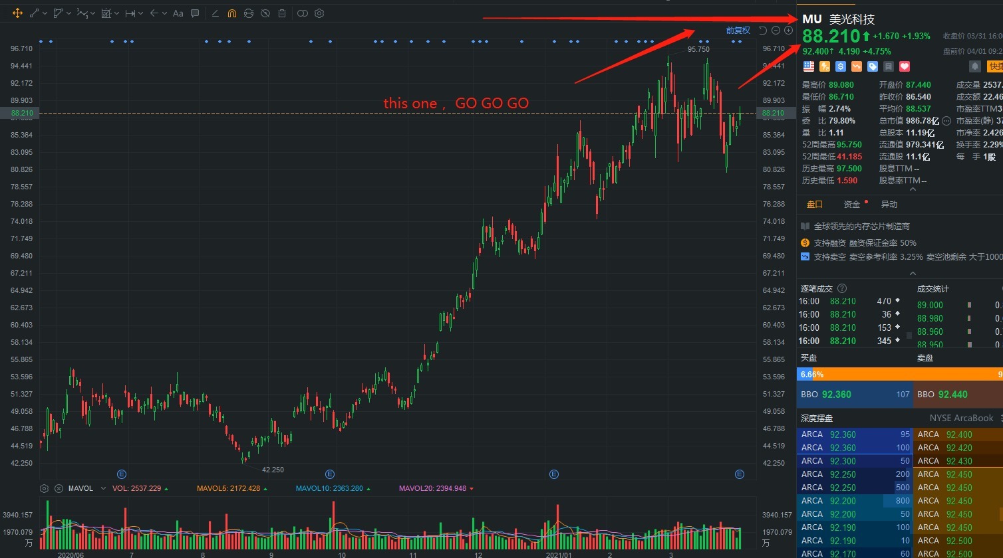Switch to the 盘口 tab
Screen dimensions: 1003x558
click(x=815, y=205)
